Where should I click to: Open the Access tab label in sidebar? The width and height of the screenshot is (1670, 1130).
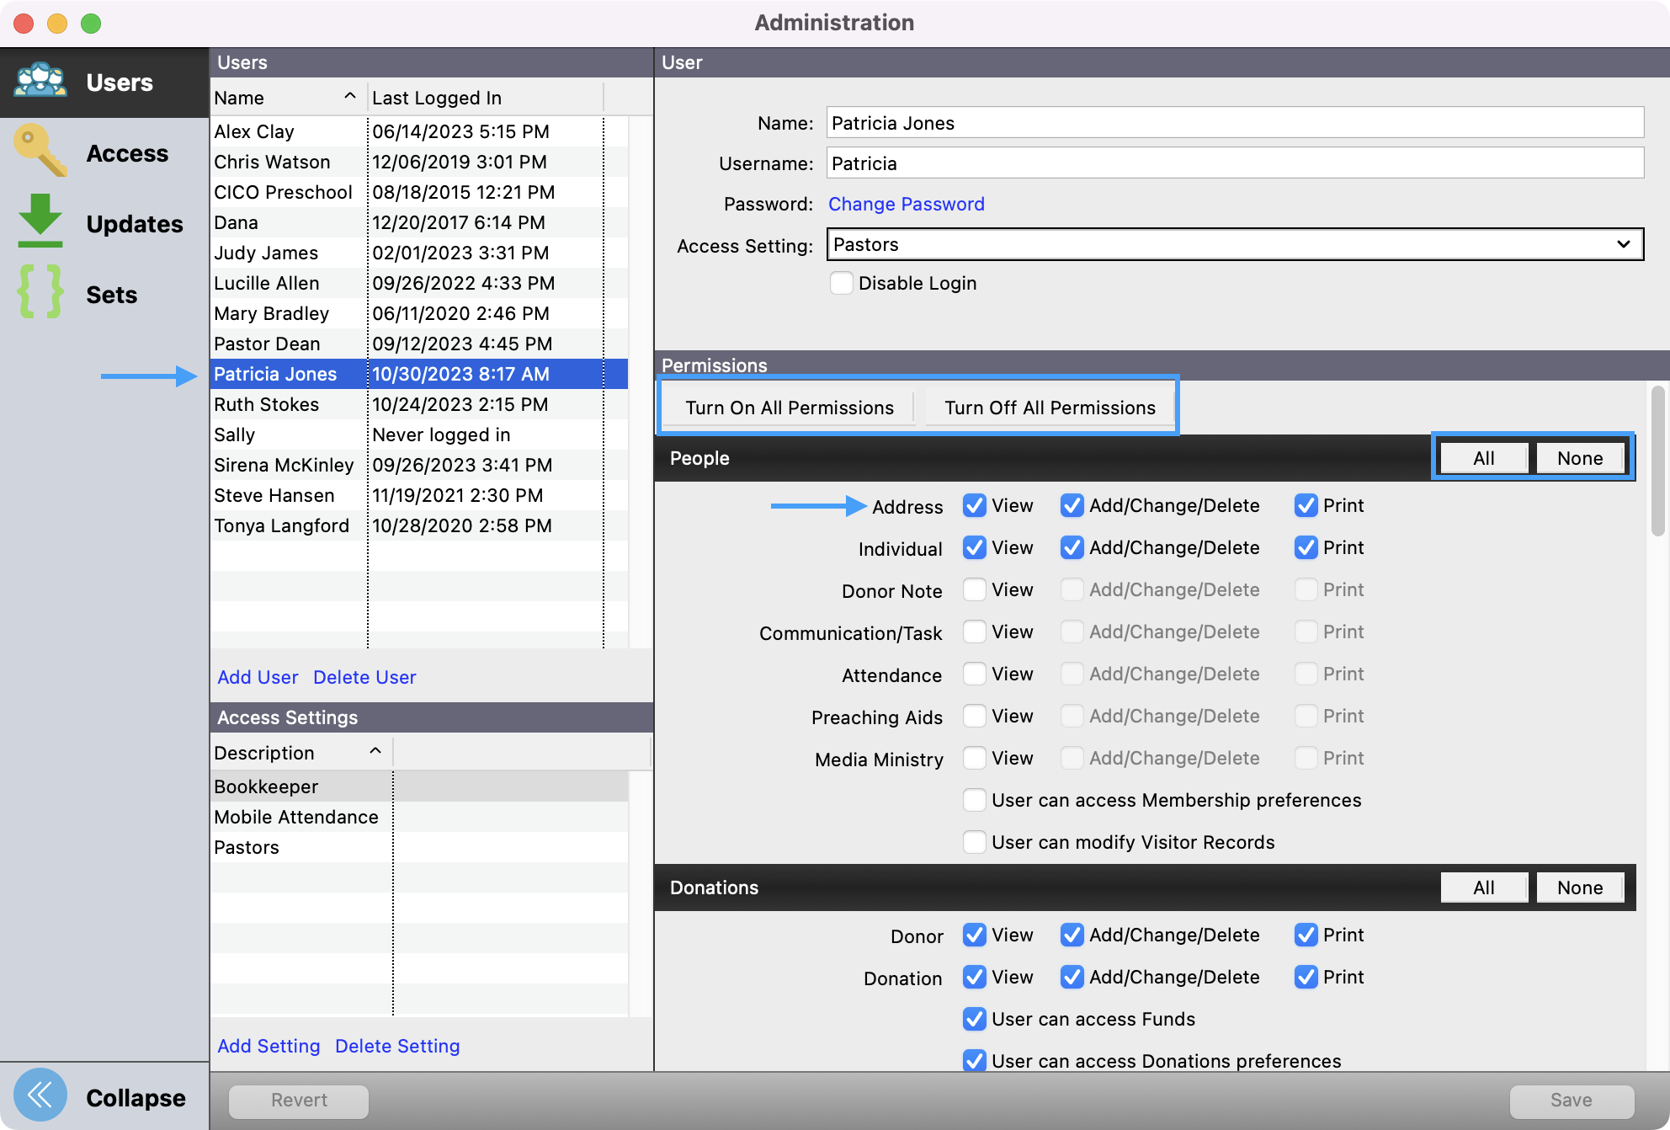coord(127,153)
